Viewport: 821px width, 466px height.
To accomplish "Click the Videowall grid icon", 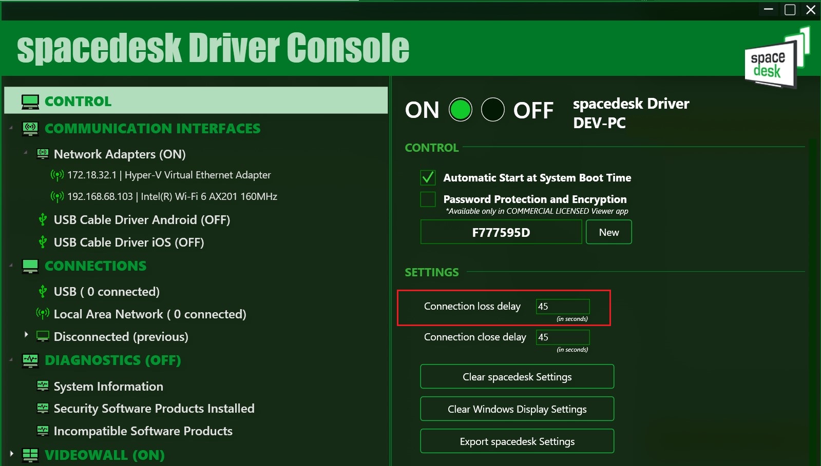I will point(30,455).
